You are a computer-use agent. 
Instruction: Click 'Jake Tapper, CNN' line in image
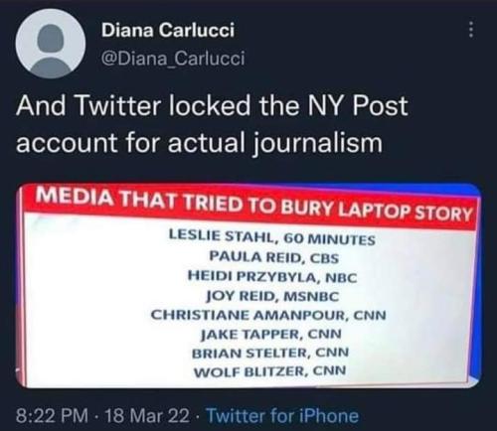tap(271, 334)
